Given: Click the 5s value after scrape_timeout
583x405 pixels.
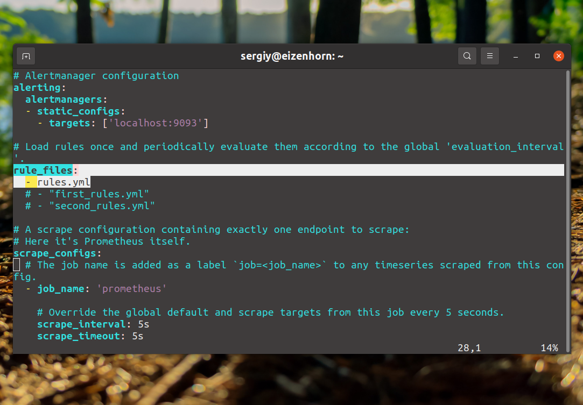Looking at the screenshot, I should (138, 336).
